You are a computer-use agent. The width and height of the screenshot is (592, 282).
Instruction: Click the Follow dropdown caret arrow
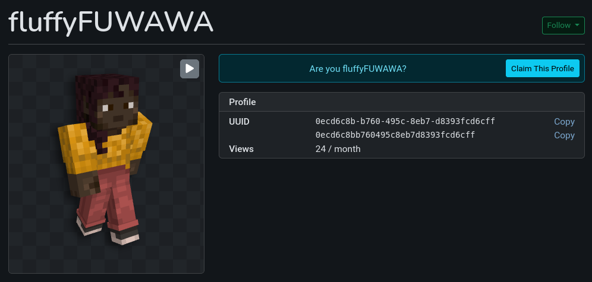577,26
